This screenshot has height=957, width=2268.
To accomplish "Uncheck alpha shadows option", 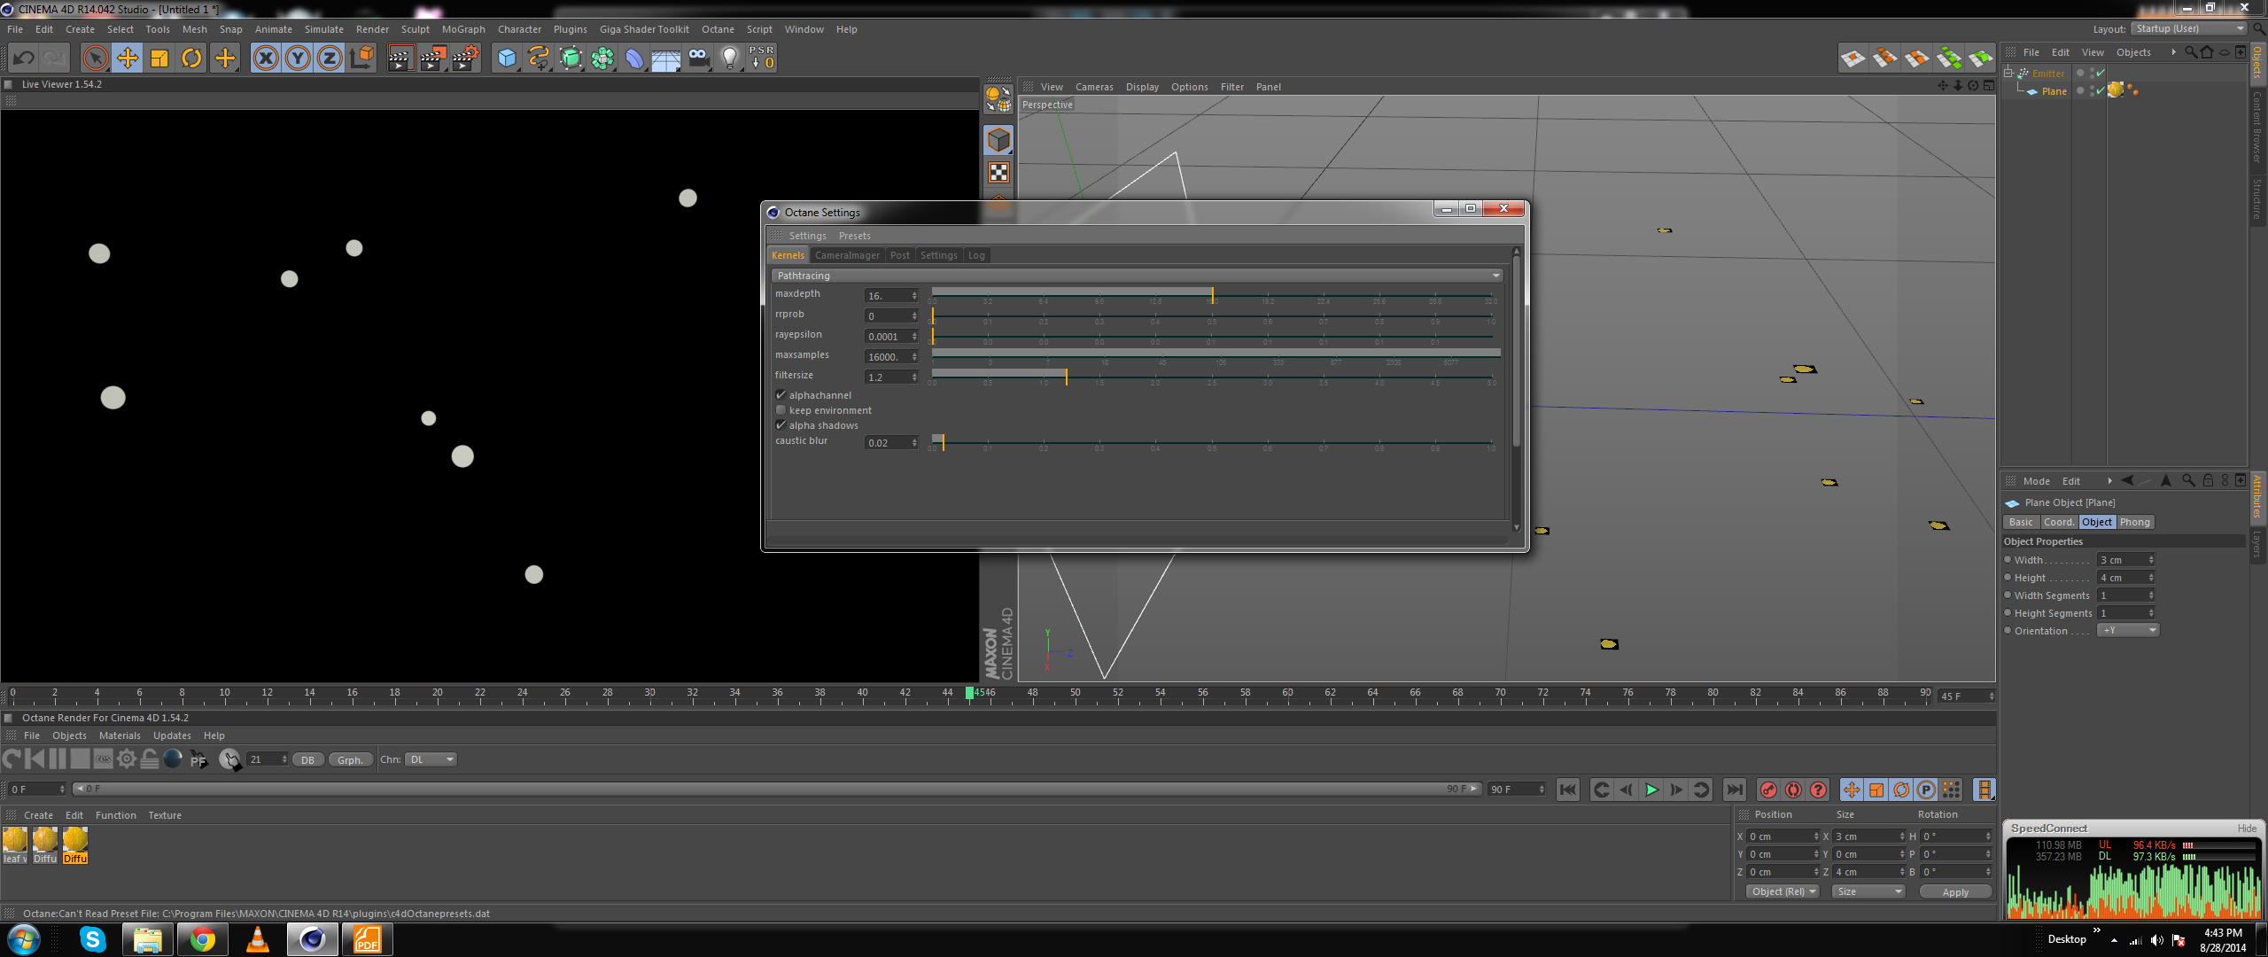I will [781, 425].
